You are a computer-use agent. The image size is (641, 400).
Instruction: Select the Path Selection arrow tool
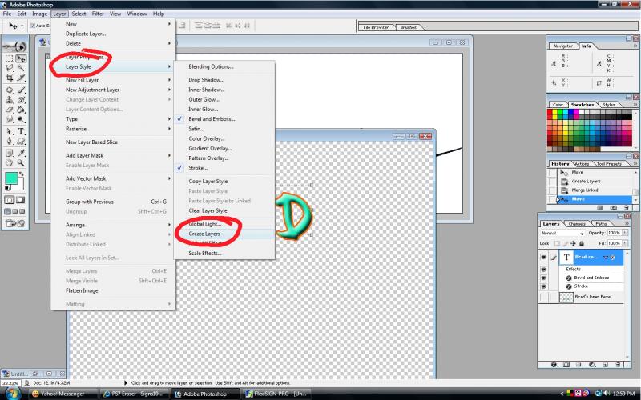(10, 131)
